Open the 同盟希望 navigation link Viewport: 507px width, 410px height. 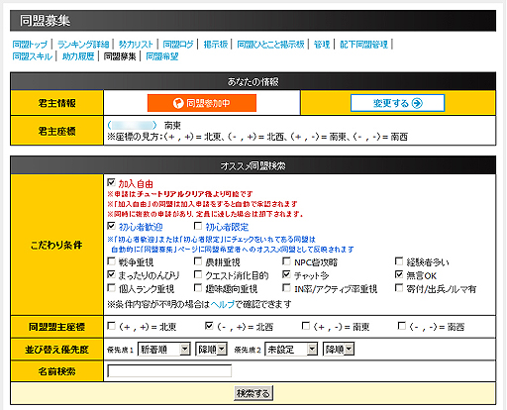pos(162,56)
